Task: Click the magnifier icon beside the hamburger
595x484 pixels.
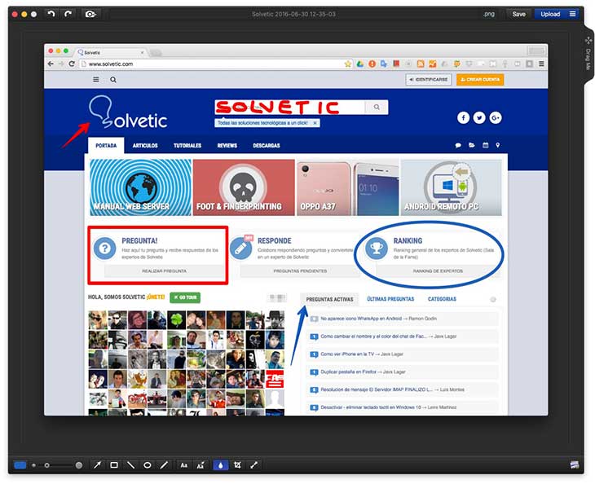Action: pyautogui.click(x=113, y=80)
